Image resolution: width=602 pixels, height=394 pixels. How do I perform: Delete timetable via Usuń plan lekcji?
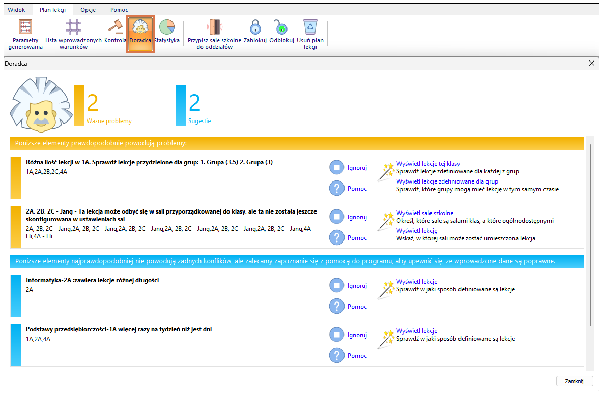click(310, 35)
